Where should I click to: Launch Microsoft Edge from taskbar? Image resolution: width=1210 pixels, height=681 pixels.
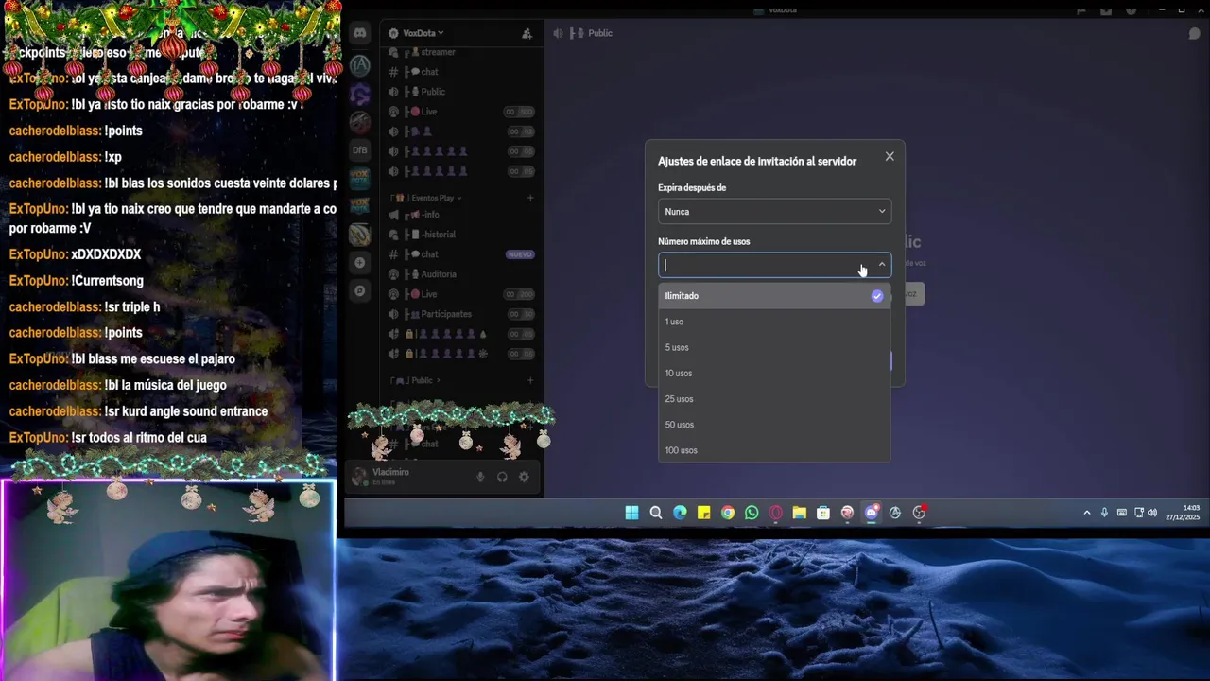(680, 513)
